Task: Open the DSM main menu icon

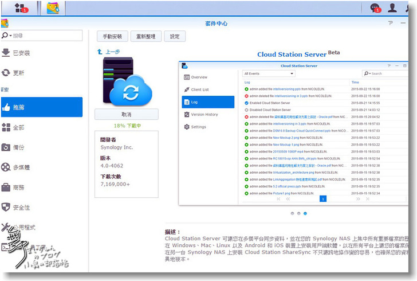Action: pyautogui.click(x=21, y=8)
